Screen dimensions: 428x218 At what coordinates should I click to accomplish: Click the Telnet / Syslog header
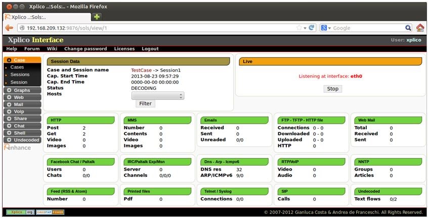point(234,191)
